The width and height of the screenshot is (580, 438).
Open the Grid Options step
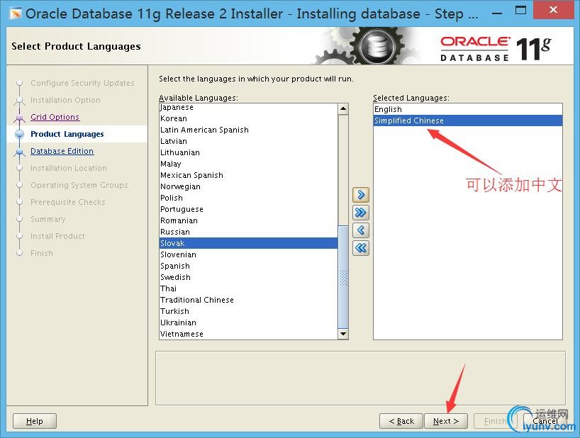click(x=55, y=117)
